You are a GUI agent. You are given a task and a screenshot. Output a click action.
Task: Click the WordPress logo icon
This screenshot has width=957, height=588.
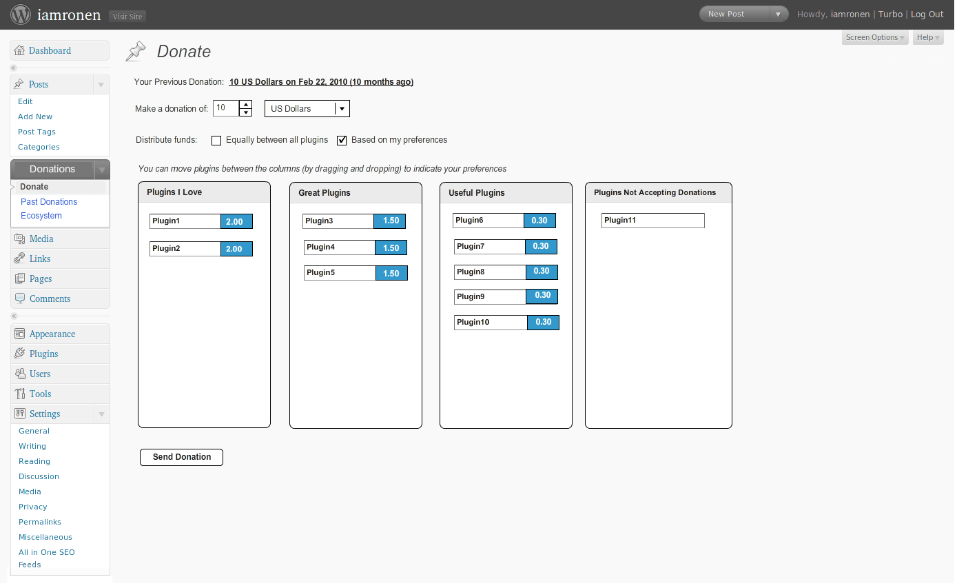pos(21,14)
